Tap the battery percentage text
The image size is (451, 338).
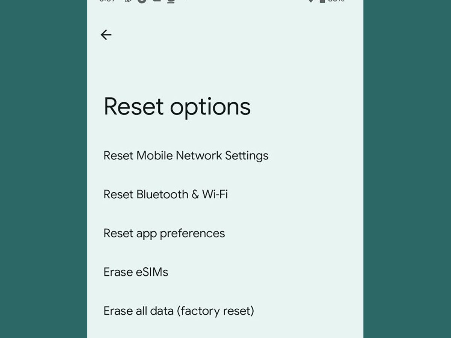(x=336, y=1)
